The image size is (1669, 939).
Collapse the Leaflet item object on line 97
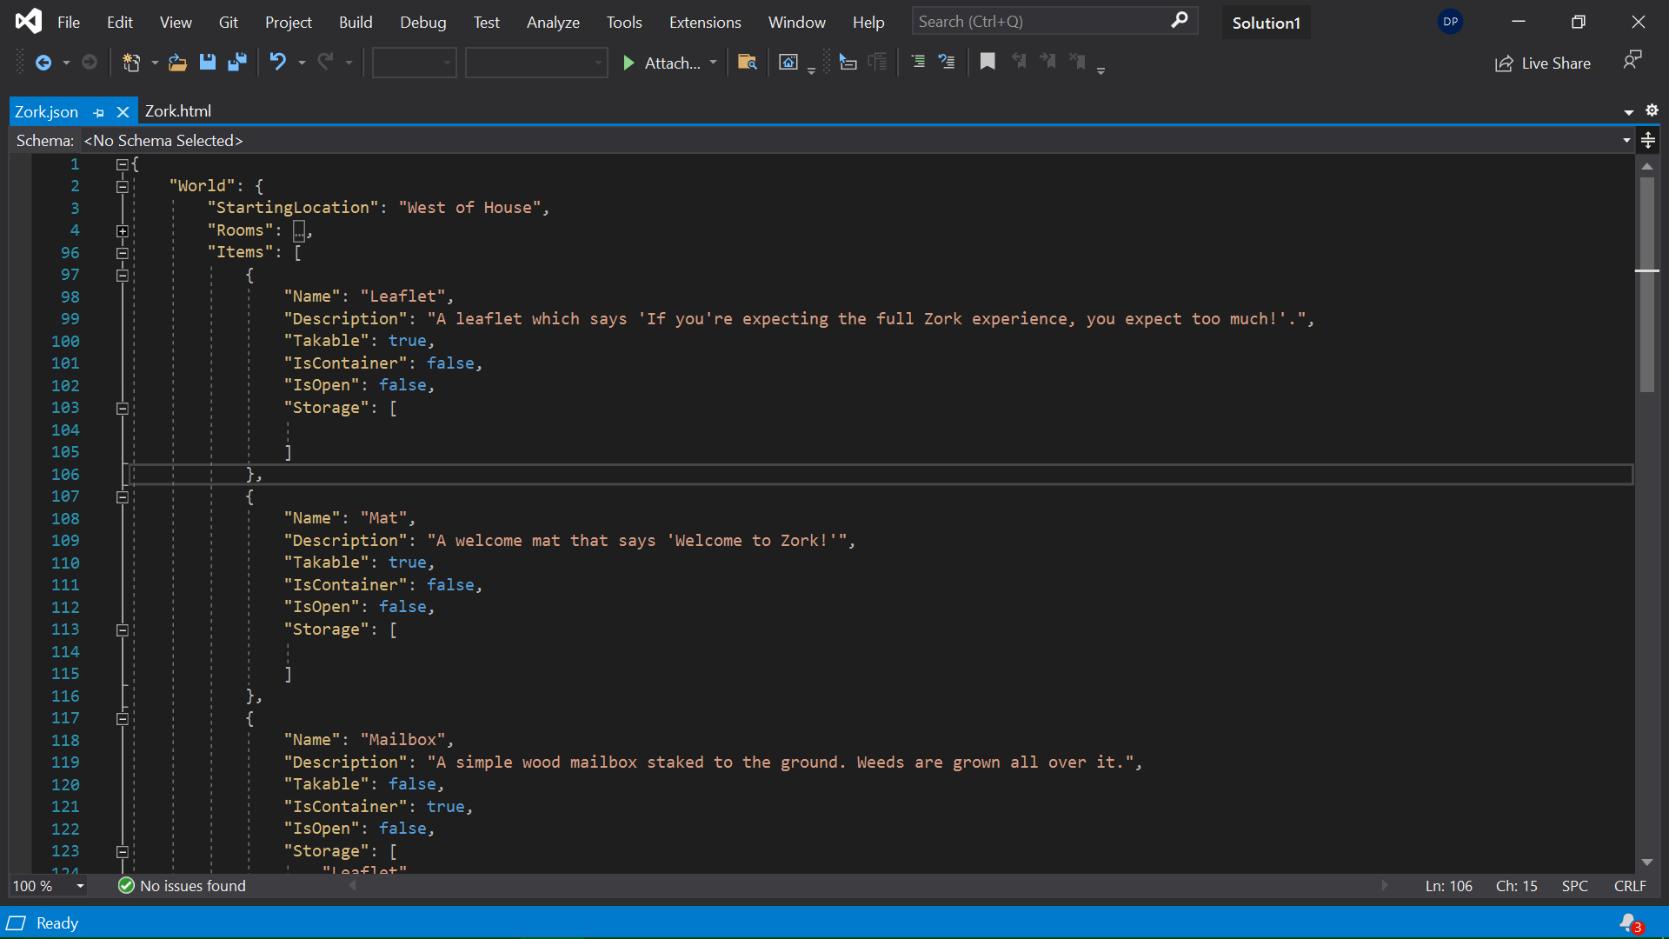coord(123,275)
